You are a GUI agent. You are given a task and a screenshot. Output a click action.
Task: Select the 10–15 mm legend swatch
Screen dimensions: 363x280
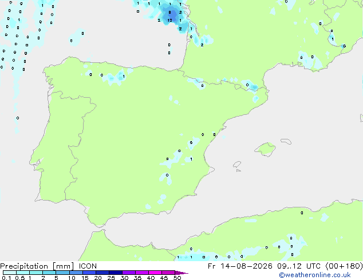coord(76,273)
